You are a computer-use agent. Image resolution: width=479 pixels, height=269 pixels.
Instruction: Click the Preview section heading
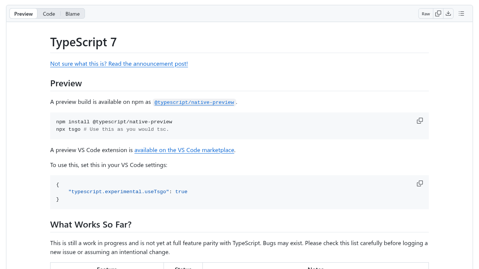click(x=66, y=83)
